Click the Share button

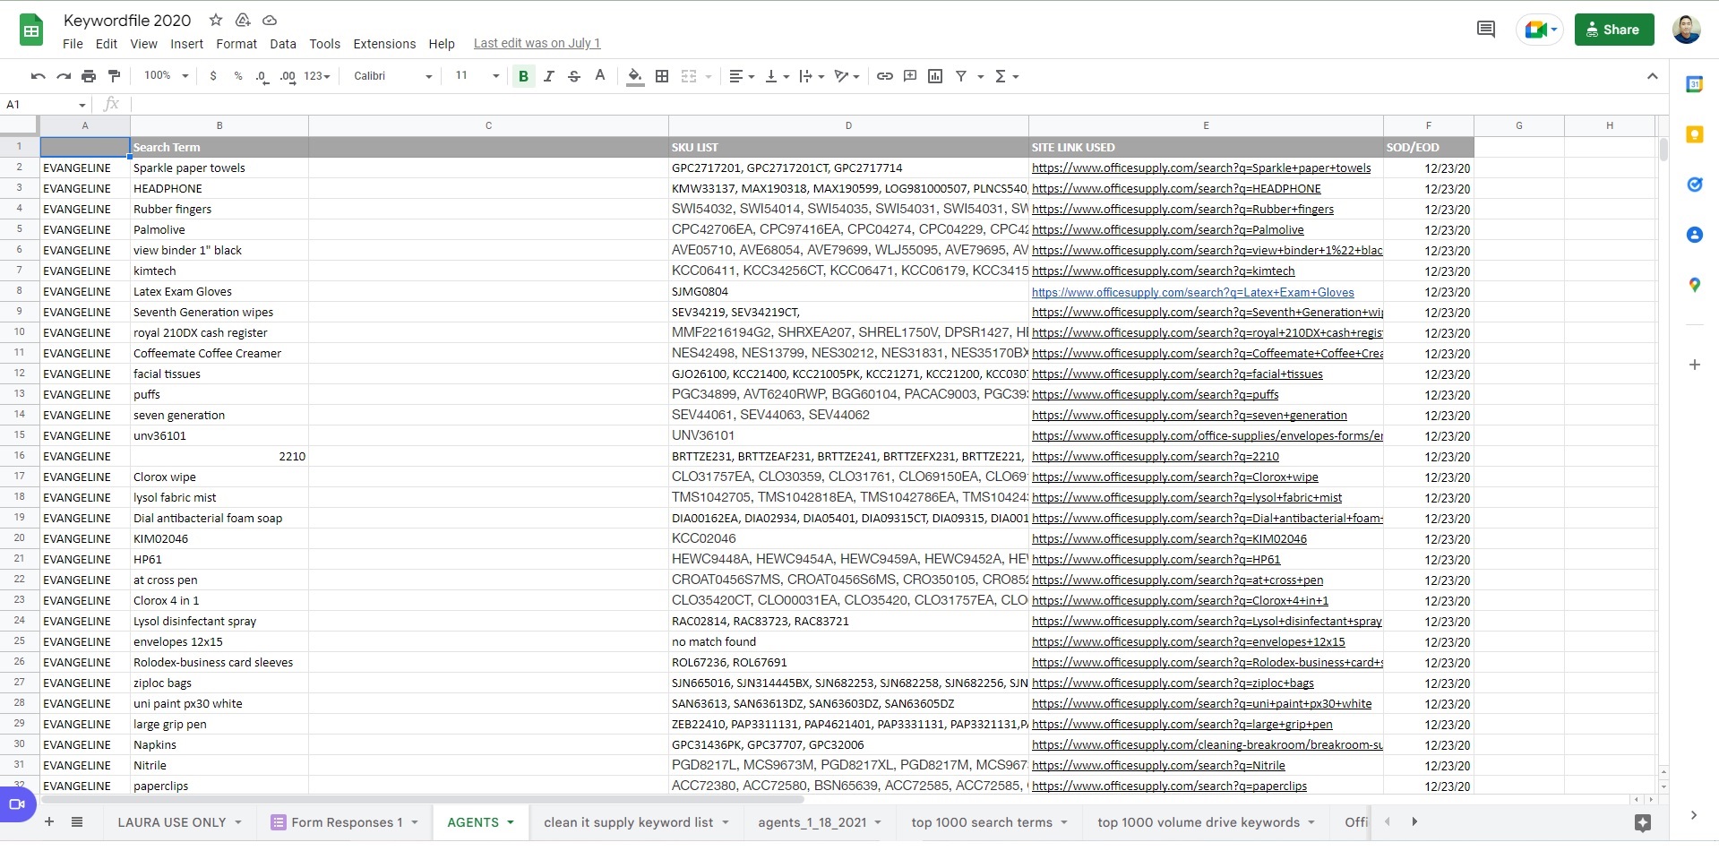pyautogui.click(x=1614, y=30)
